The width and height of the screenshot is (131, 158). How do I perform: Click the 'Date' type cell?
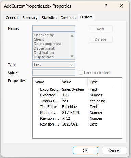click(94, 124)
